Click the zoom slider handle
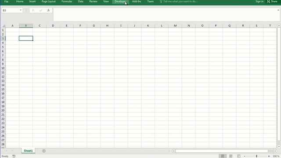The height and width of the screenshot is (158, 281). pos(256,156)
